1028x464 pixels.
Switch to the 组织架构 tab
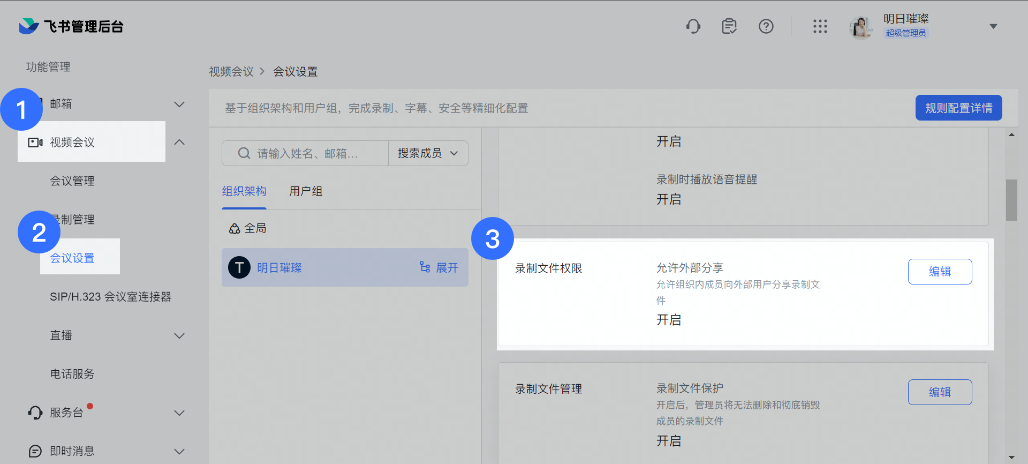244,191
